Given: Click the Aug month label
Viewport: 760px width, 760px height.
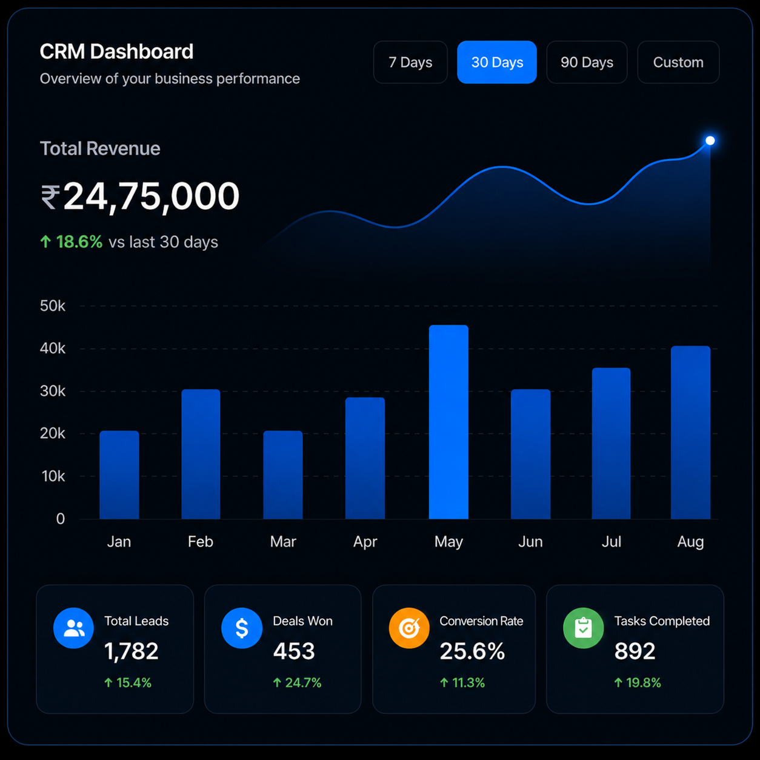Looking at the screenshot, I should (x=690, y=542).
